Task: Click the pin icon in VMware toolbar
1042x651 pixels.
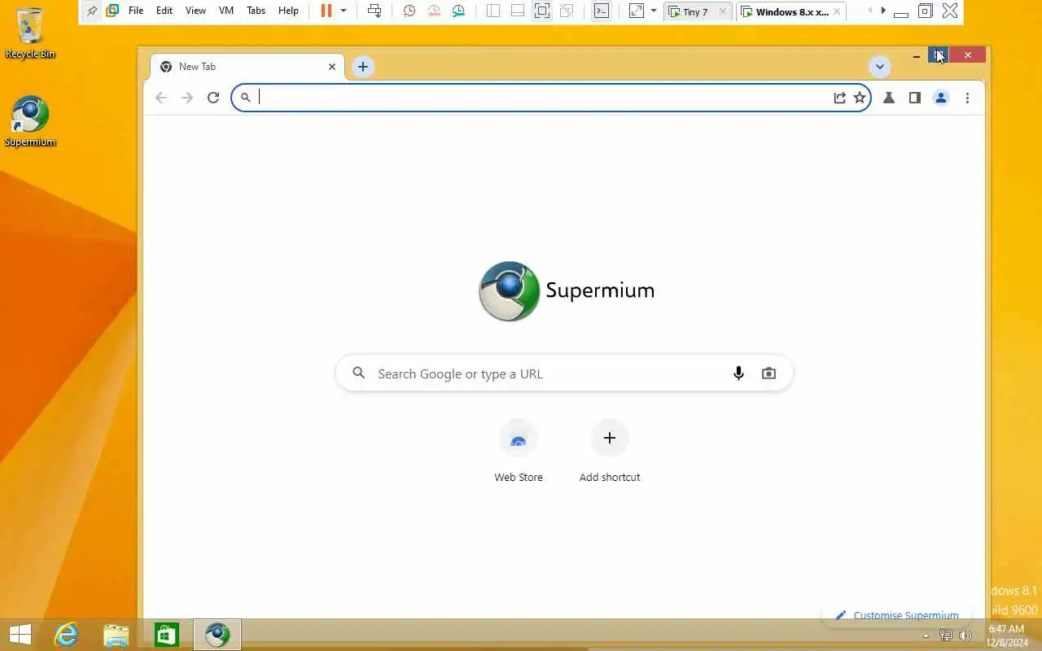Action: 92,11
